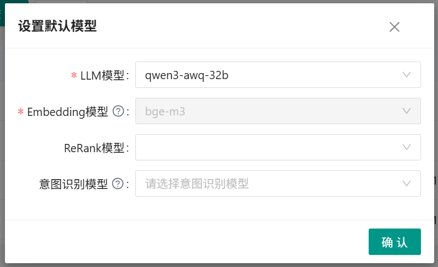Open the ReRank模型 dropdown arrow
Screen dimensions: 438x267
coord(407,147)
